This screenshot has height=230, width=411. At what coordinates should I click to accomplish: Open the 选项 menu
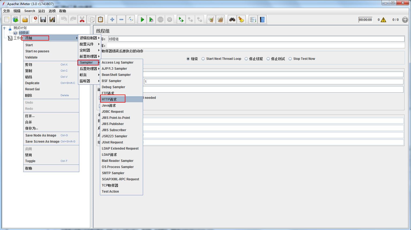52,11
